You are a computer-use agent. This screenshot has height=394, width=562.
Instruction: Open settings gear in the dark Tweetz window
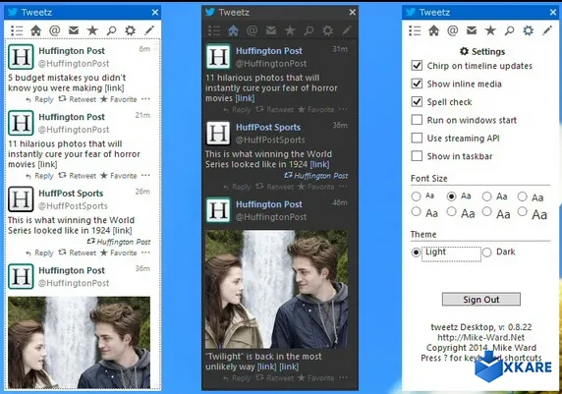point(327,30)
